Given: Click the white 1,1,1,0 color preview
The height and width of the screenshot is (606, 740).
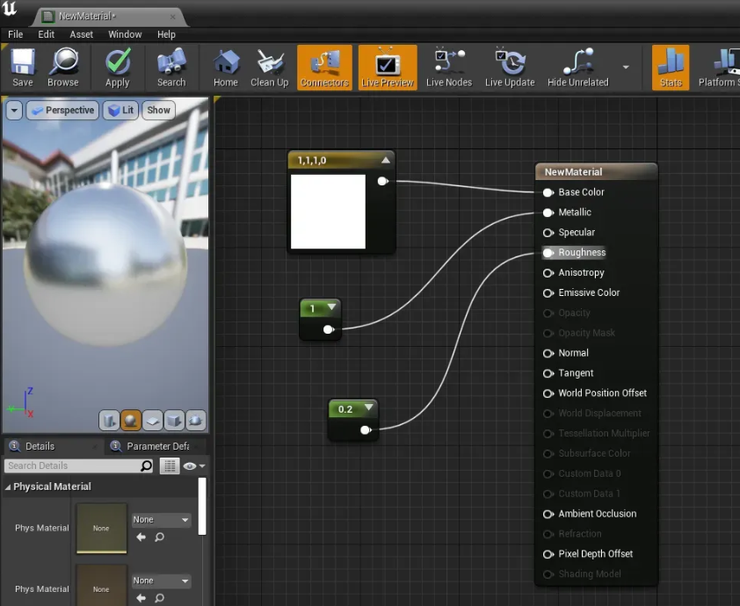Looking at the screenshot, I should pyautogui.click(x=328, y=212).
